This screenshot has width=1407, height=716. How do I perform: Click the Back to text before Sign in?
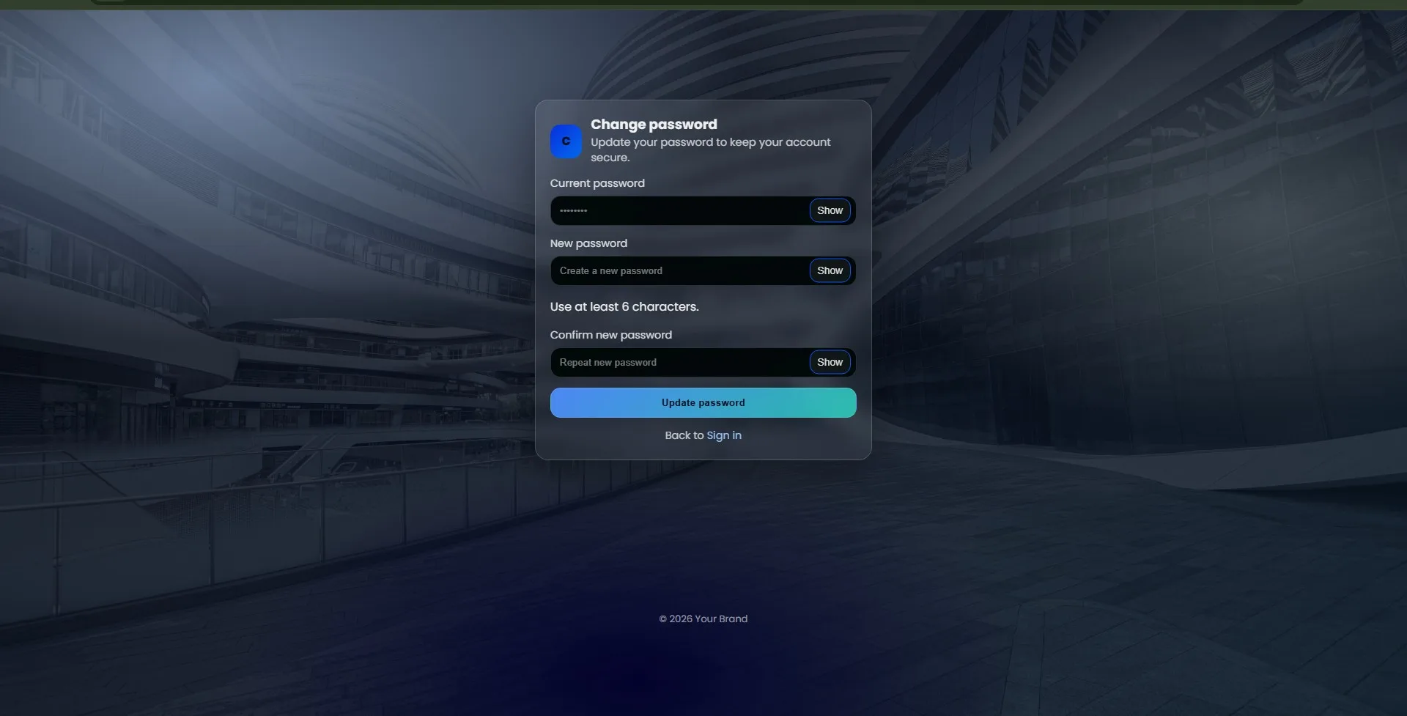[x=683, y=435]
